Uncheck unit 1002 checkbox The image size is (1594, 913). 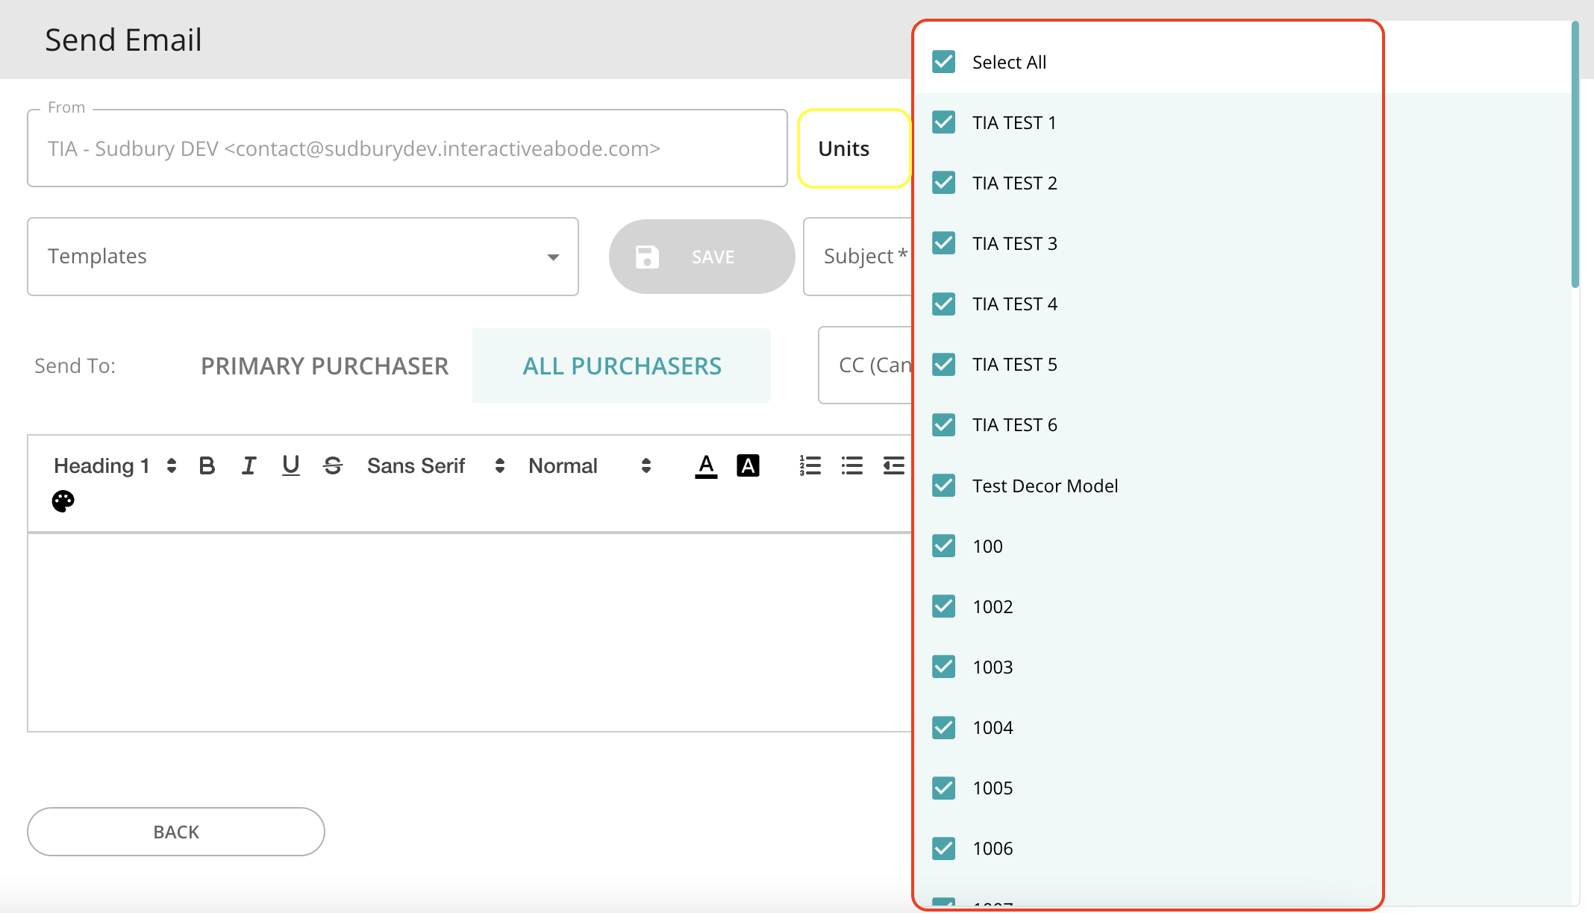coord(944,606)
